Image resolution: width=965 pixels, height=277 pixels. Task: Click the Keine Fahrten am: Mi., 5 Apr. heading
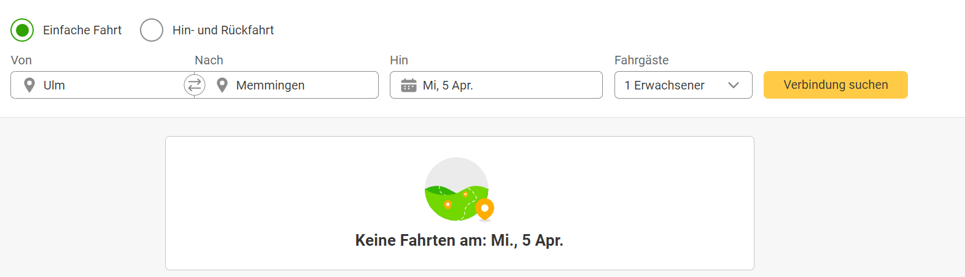[459, 240]
